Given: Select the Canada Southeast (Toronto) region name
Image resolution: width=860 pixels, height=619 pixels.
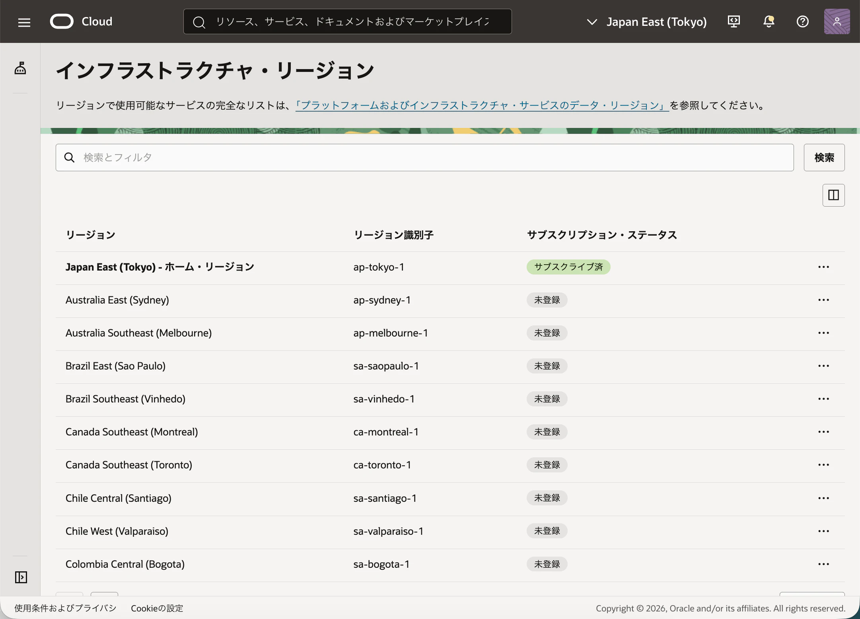Looking at the screenshot, I should pos(129,465).
